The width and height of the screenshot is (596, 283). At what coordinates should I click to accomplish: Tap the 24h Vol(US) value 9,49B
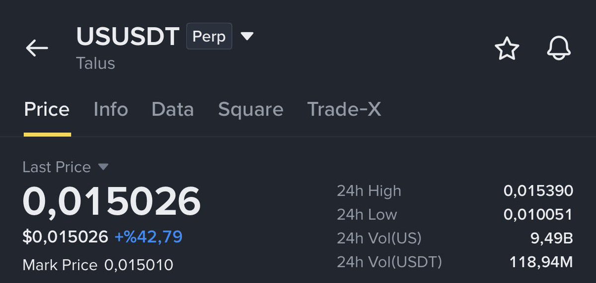(x=552, y=238)
